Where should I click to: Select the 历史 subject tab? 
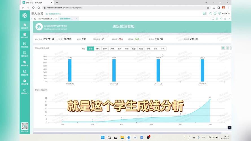point(141,49)
